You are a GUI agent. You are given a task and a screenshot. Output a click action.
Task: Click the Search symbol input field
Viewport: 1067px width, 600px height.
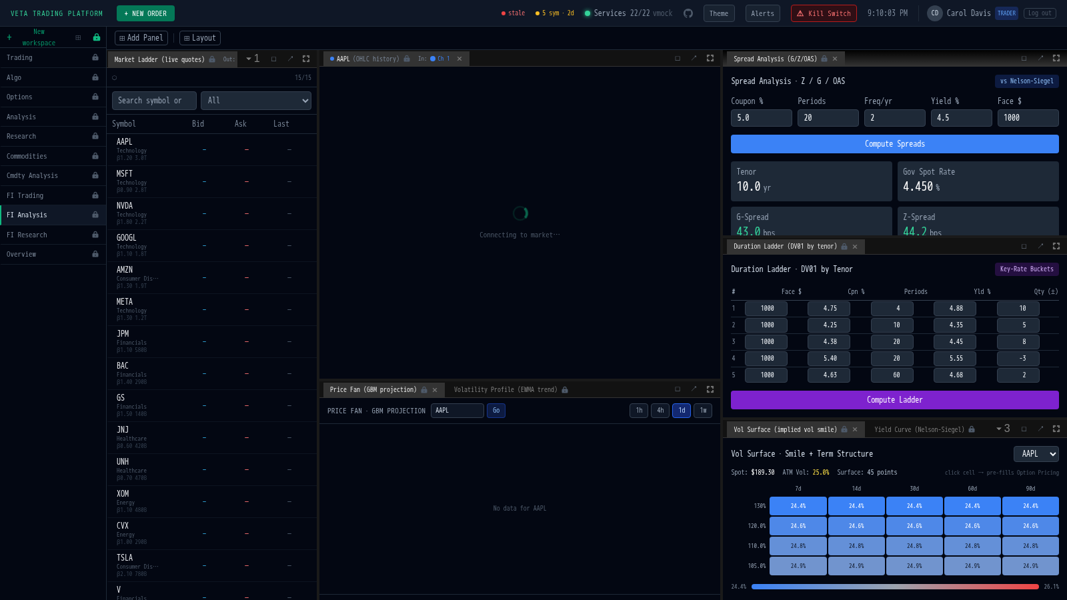(x=154, y=101)
